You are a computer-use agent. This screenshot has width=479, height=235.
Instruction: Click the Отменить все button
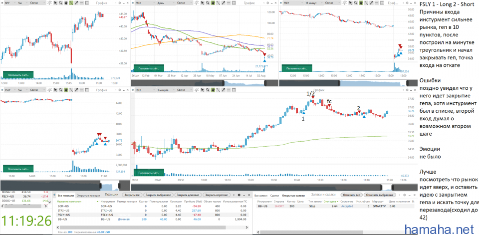[x=351, y=195]
